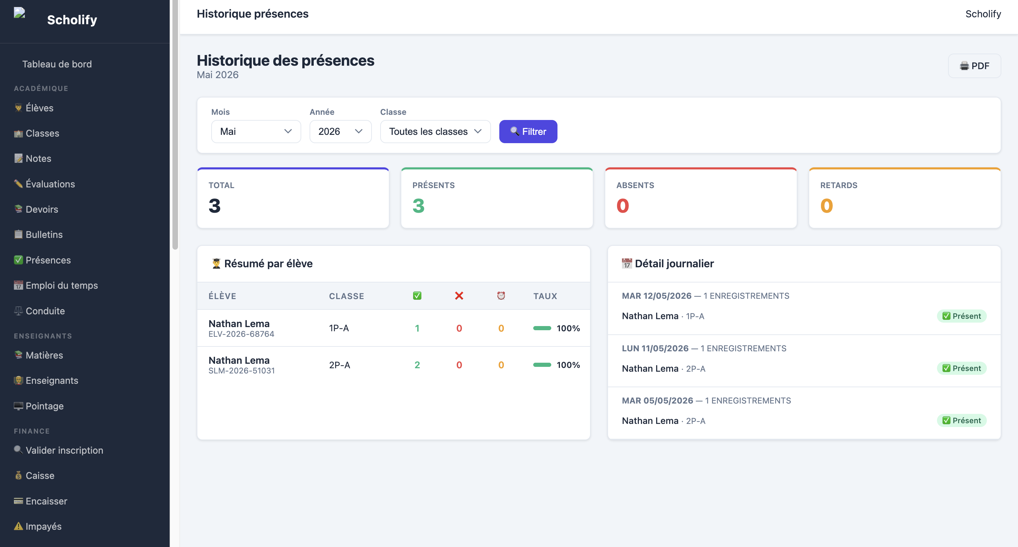Expand the Mois dropdown showing Mai
The height and width of the screenshot is (547, 1018).
[x=256, y=131]
